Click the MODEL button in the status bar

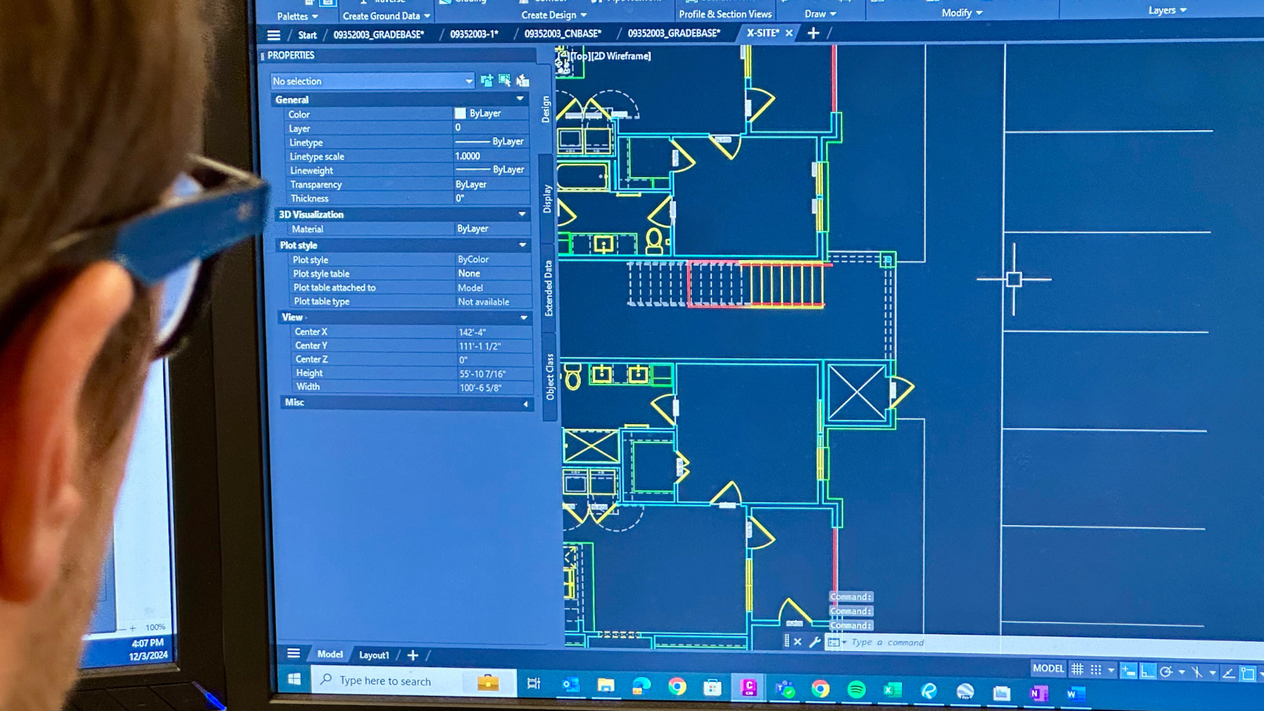coord(1049,668)
